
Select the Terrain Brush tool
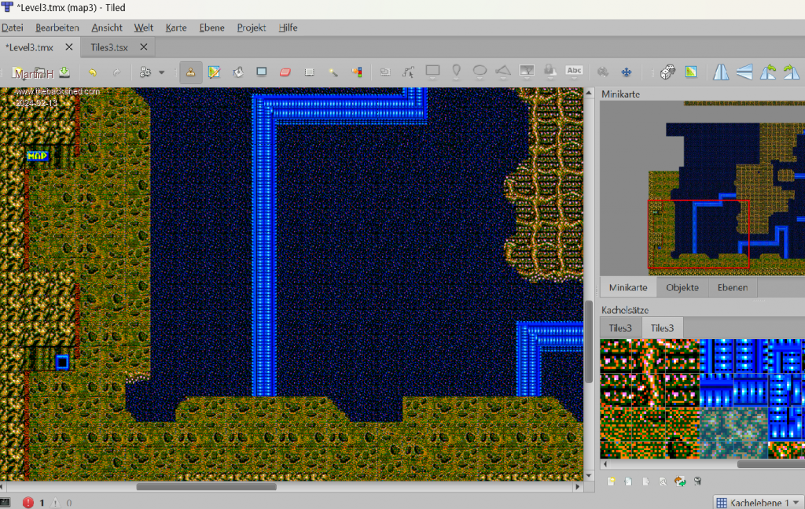[x=214, y=72]
